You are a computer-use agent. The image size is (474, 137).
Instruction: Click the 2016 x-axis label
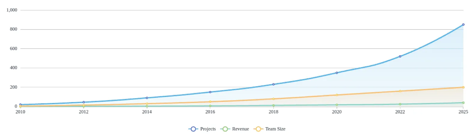210,112
